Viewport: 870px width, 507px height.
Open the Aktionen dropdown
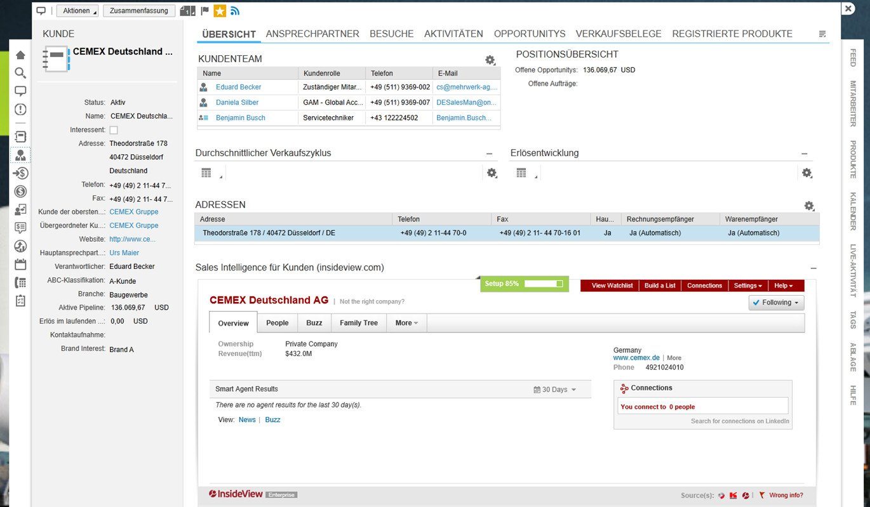coord(77,11)
